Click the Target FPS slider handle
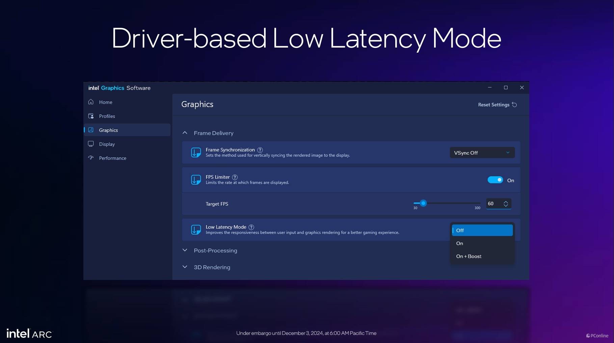 [x=423, y=203]
